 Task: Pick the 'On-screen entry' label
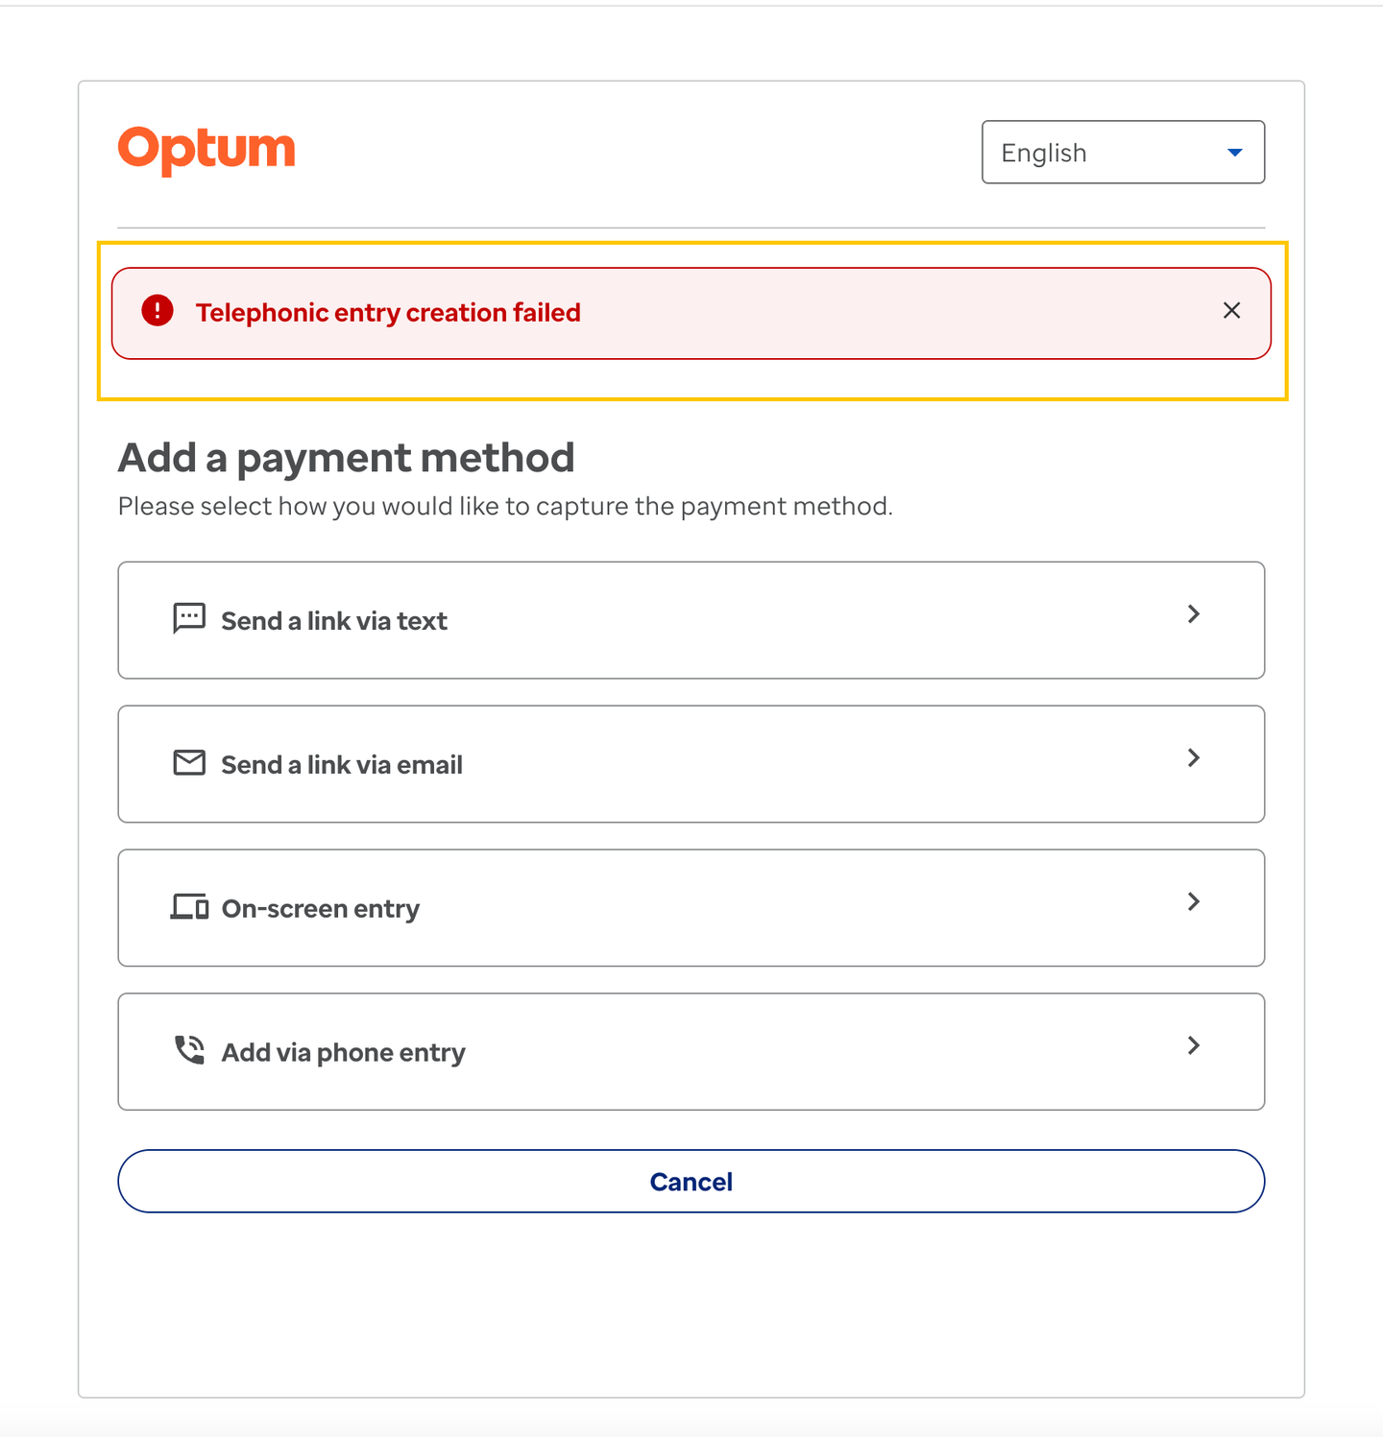321,909
